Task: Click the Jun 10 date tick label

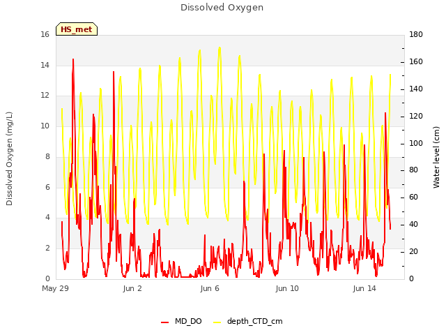Action: tap(287, 288)
